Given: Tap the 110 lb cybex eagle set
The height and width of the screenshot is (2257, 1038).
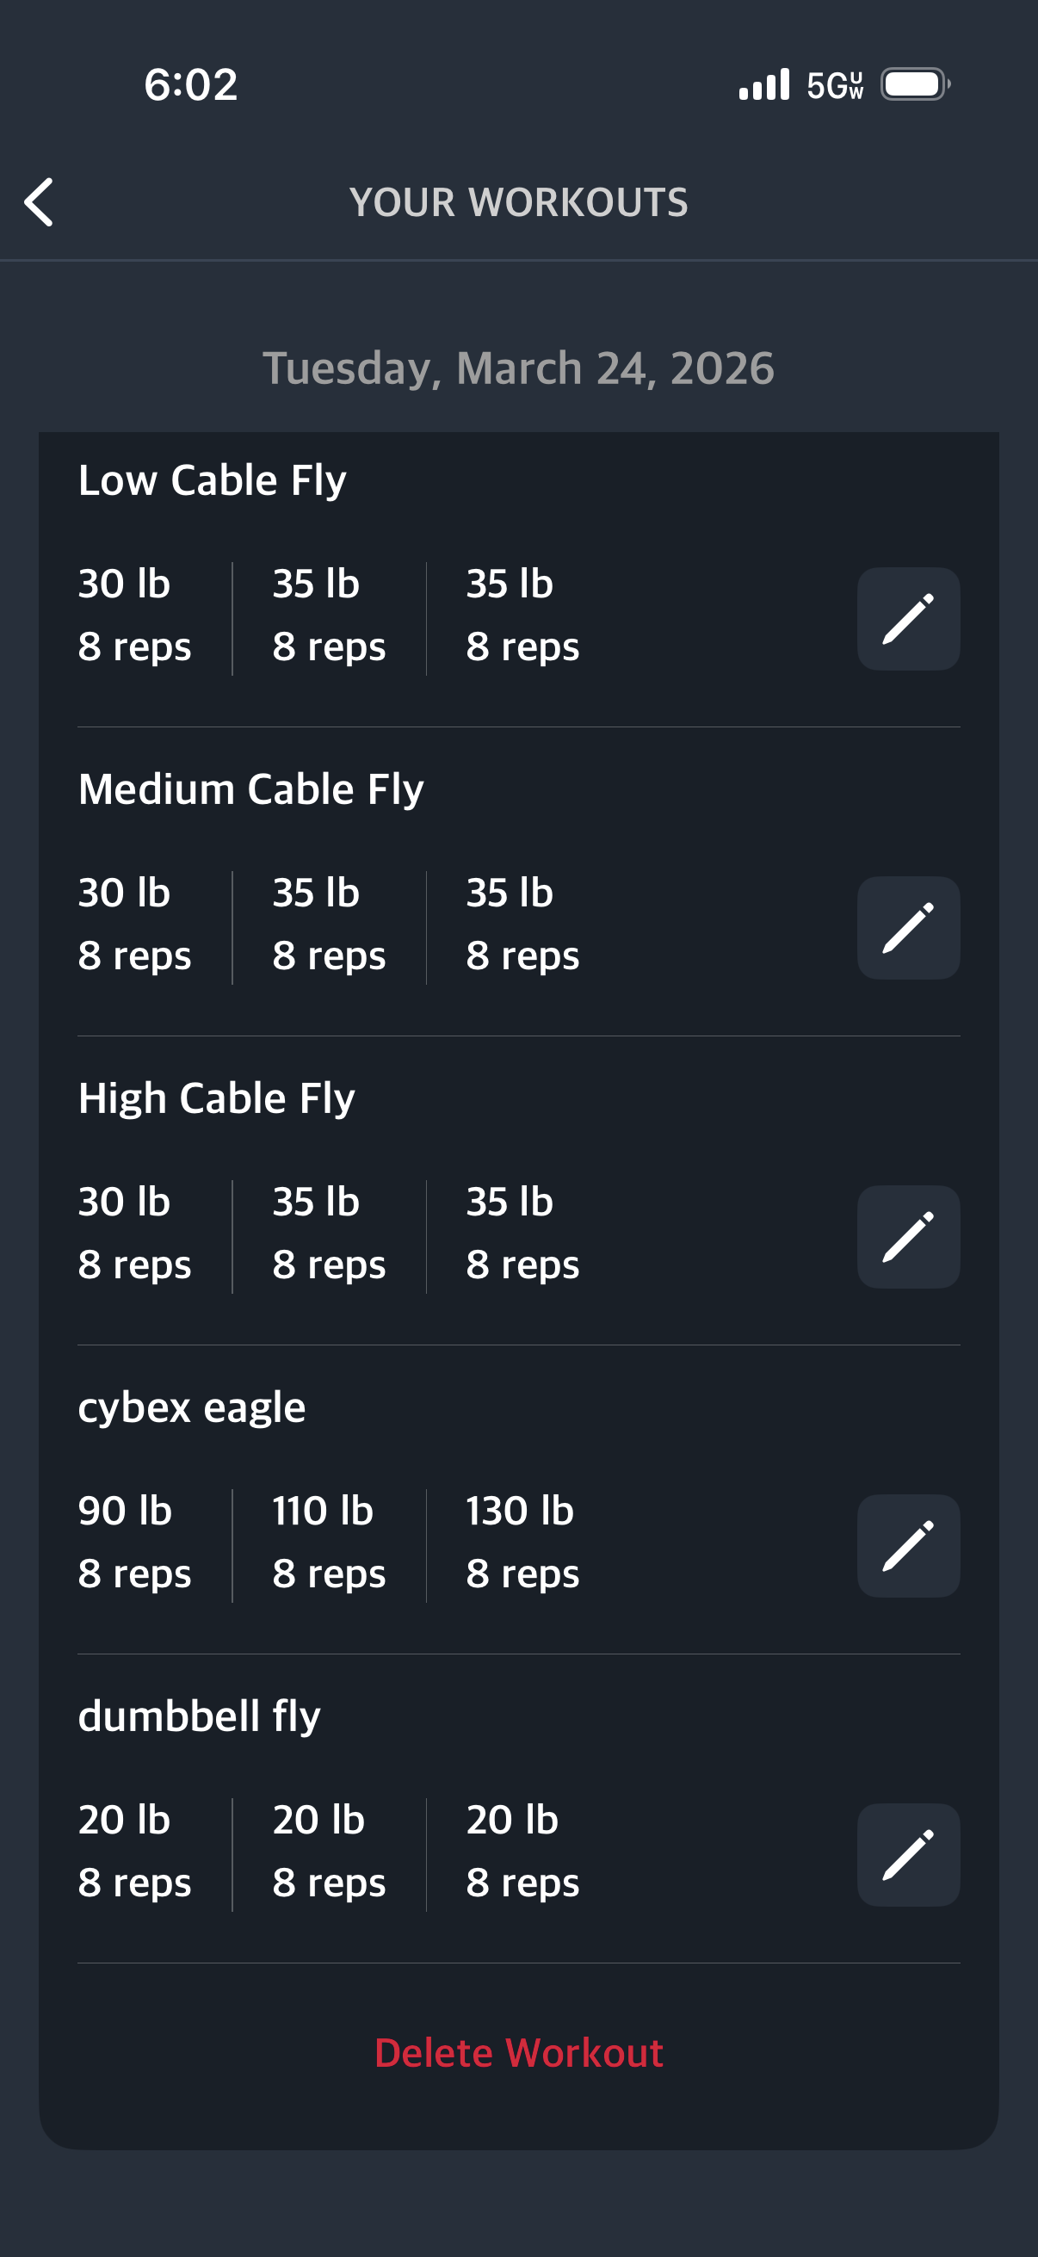Looking at the screenshot, I should 329,1542.
